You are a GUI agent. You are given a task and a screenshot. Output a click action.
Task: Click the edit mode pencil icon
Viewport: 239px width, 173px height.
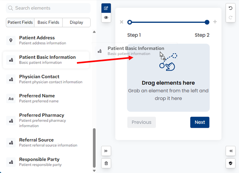click(x=106, y=8)
